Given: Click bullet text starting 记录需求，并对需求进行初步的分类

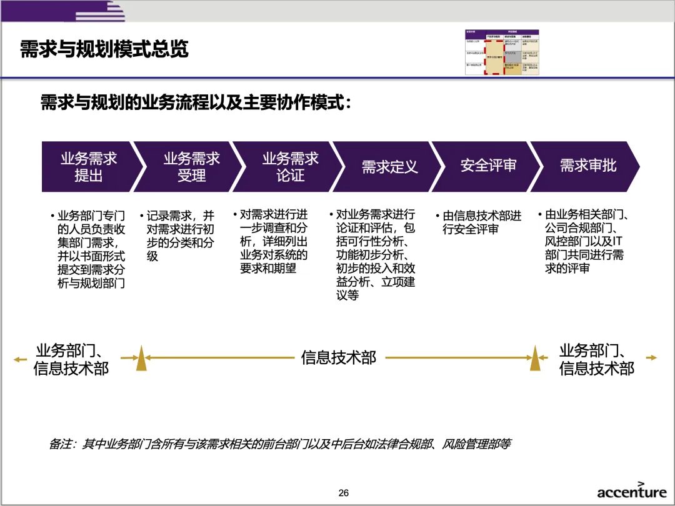Looking at the screenshot, I should [x=177, y=236].
